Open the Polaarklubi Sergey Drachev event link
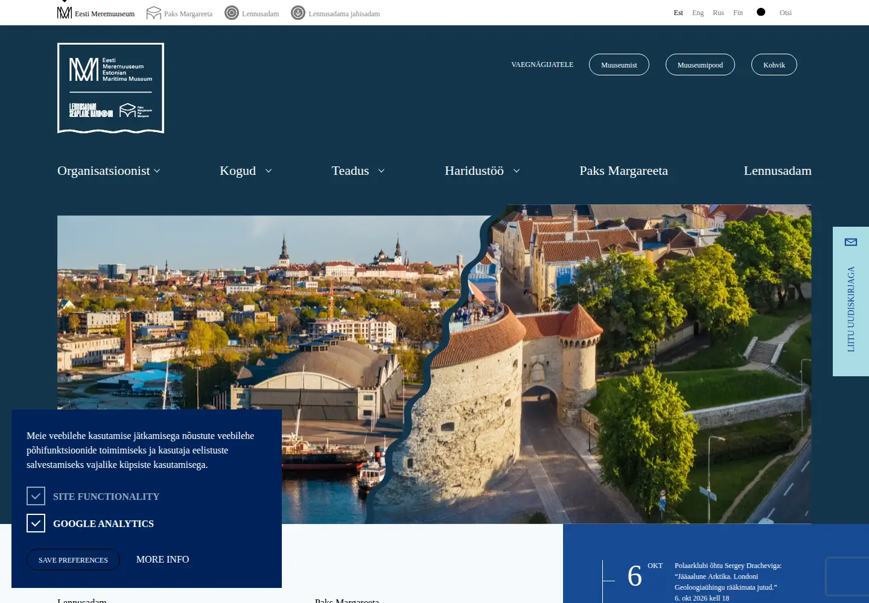Image resolution: width=869 pixels, height=603 pixels. tap(728, 576)
